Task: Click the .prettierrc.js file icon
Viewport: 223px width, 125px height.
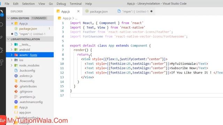Action: (16, 97)
